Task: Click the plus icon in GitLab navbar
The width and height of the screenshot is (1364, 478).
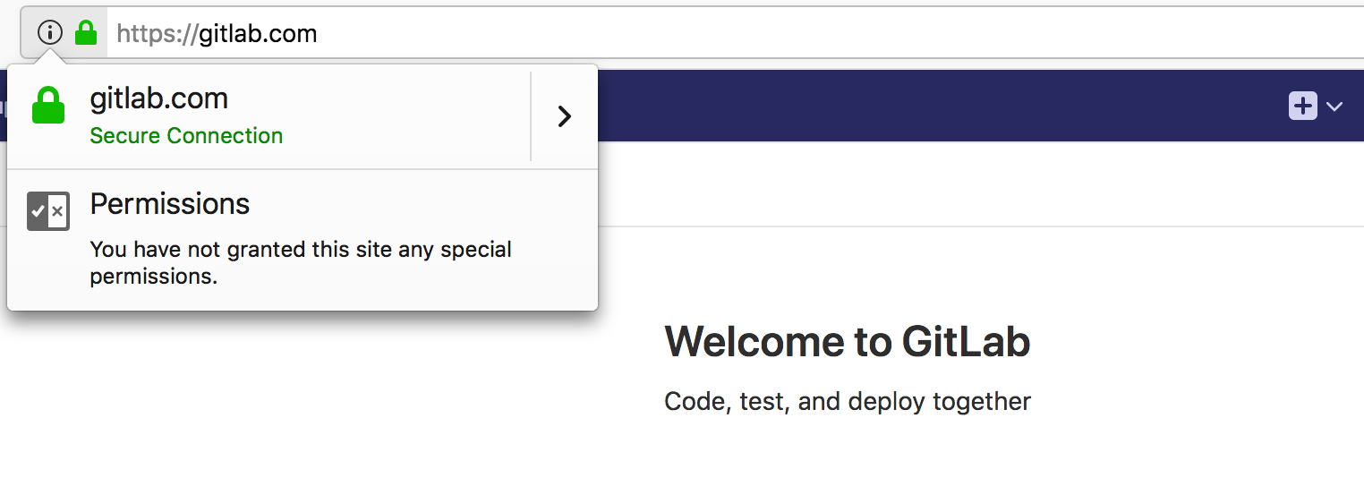Action: point(1302,106)
